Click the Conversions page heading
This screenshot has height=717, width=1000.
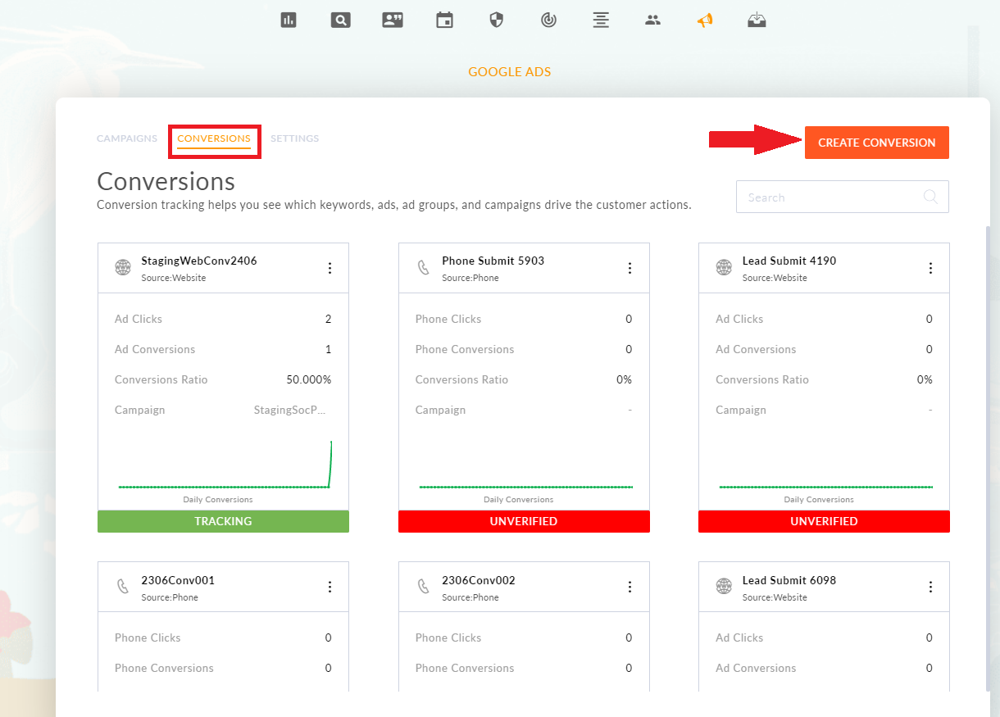[x=166, y=181]
